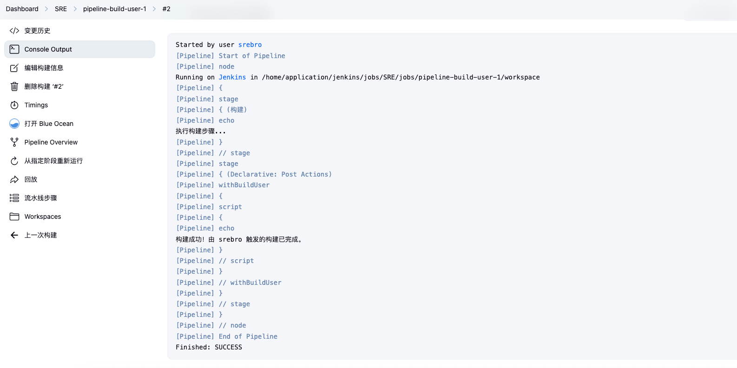737x368 pixels.
Task: Navigate to pipeline-build-user-1 breadcrumb
Action: (x=114, y=9)
